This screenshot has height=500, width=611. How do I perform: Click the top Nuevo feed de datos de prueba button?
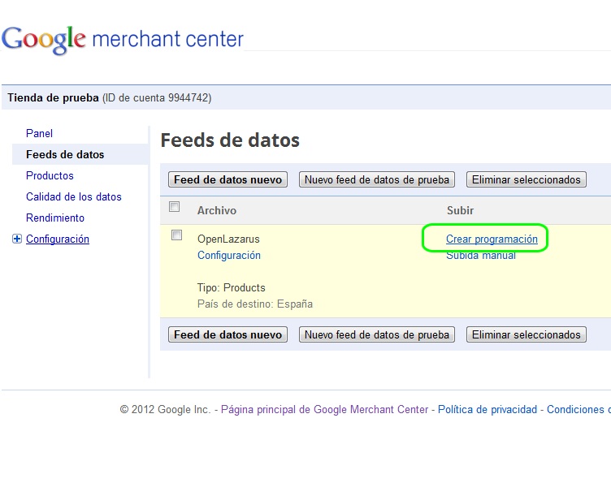(x=377, y=179)
